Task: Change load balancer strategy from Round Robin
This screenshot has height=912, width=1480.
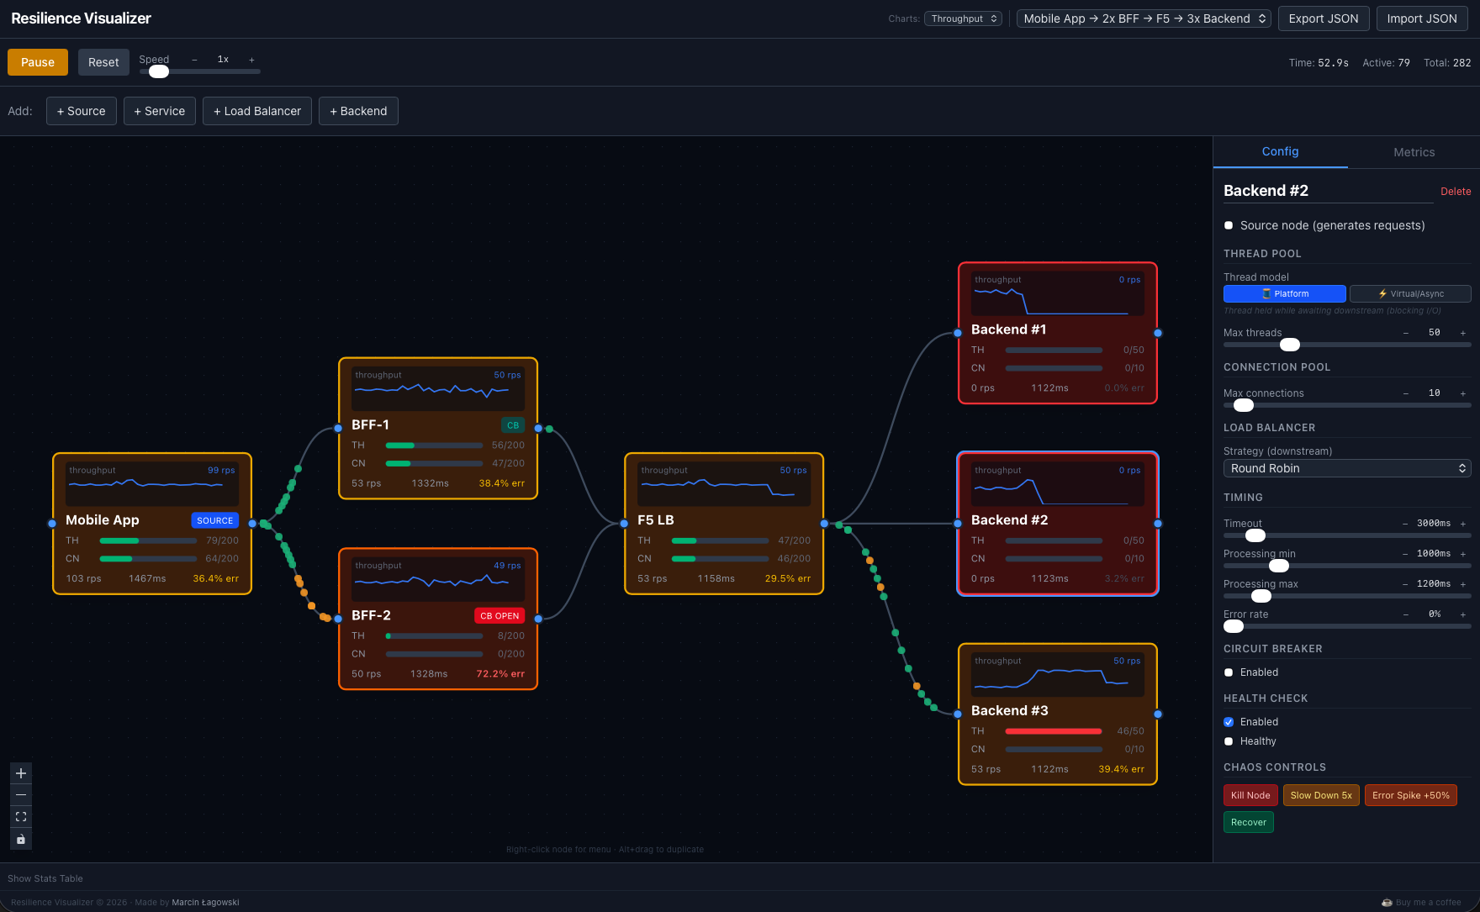Action: pyautogui.click(x=1346, y=468)
